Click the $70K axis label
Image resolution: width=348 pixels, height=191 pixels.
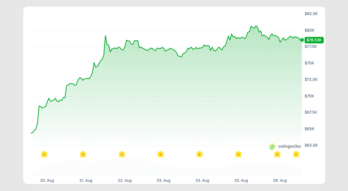tap(309, 96)
